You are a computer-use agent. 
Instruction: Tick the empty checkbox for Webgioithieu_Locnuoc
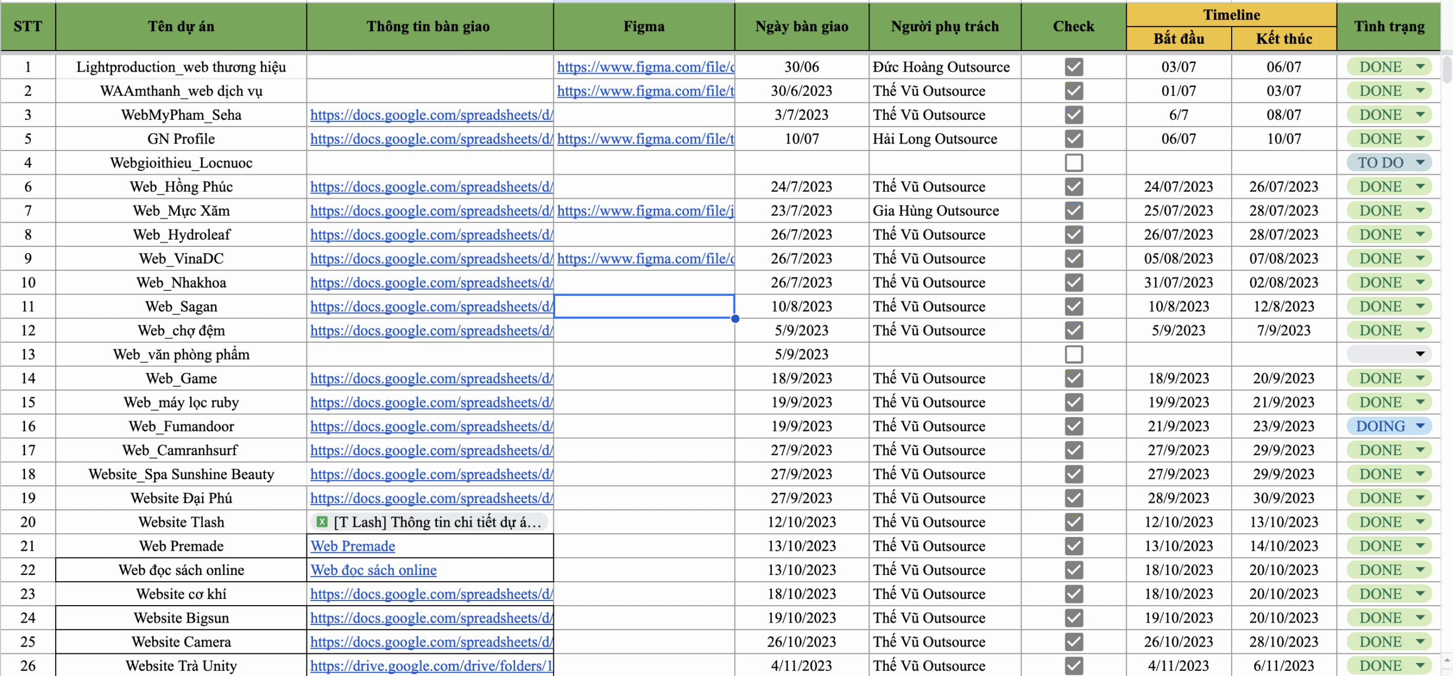tap(1073, 163)
